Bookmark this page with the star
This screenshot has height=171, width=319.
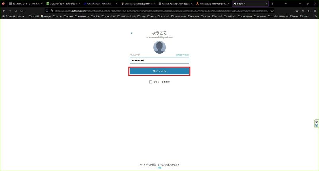(272, 11)
